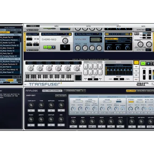Stop the Chord-Seq with blue square button
The image size is (154, 154).
point(54,47)
